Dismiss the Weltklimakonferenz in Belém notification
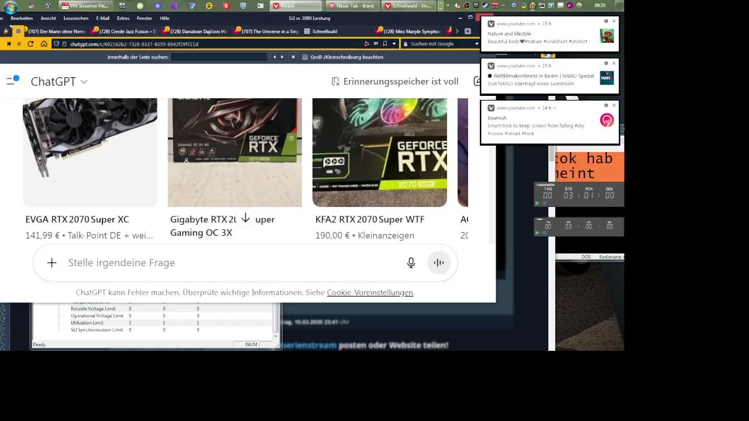The height and width of the screenshot is (421, 749). pos(614,63)
